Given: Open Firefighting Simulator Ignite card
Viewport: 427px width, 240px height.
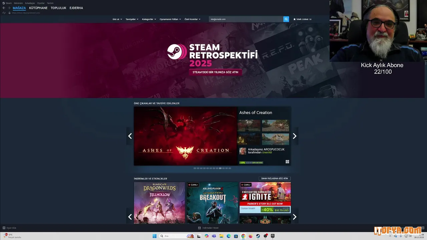Looking at the screenshot, I should (x=265, y=198).
